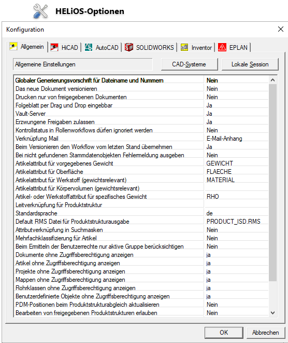Click the EPLAN tab icon
The image size is (288, 343).
click(x=222, y=47)
